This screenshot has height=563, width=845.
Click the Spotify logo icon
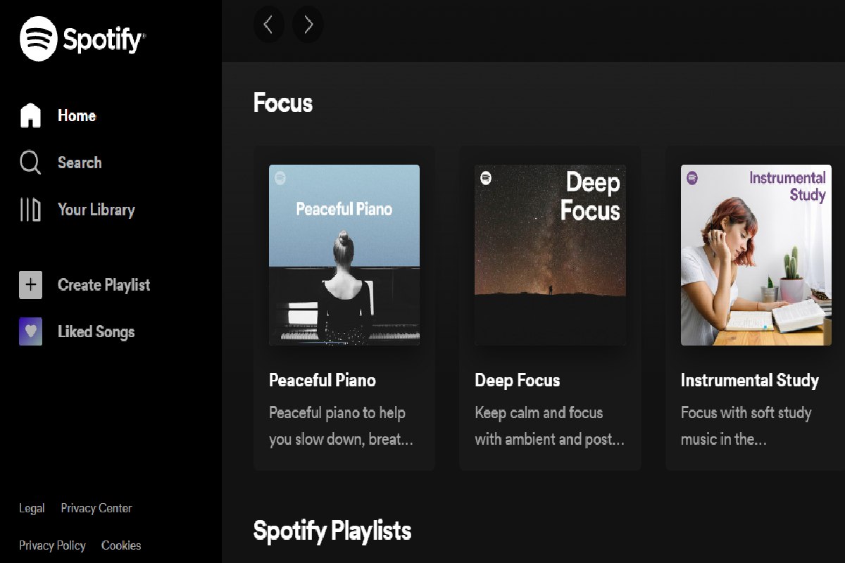pyautogui.click(x=39, y=39)
